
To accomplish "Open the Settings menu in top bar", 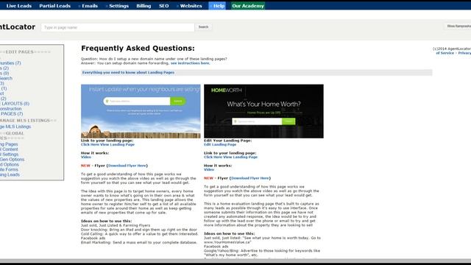I will (x=118, y=6).
